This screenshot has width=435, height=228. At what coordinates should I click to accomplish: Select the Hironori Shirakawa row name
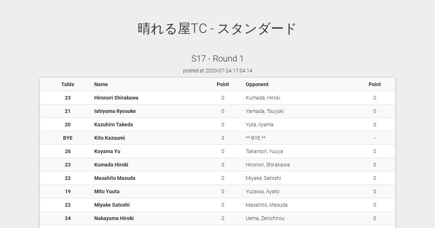click(116, 98)
